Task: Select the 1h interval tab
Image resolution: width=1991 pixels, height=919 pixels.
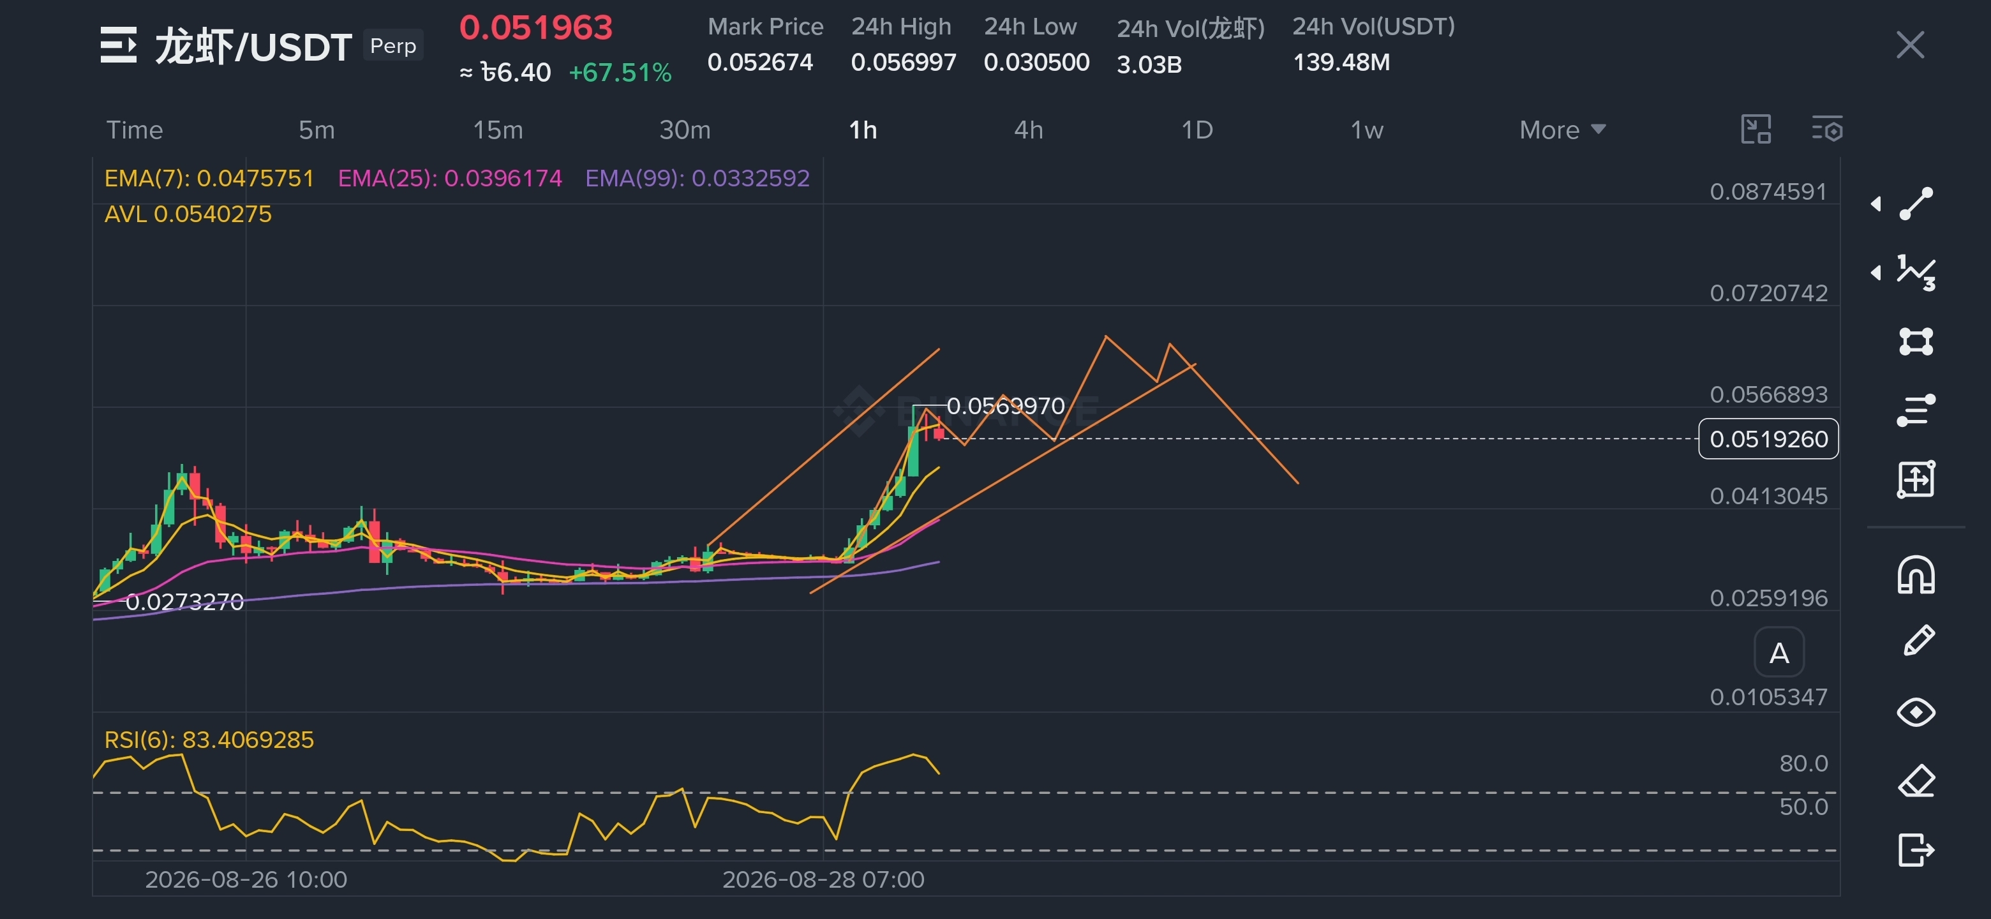Action: (863, 130)
